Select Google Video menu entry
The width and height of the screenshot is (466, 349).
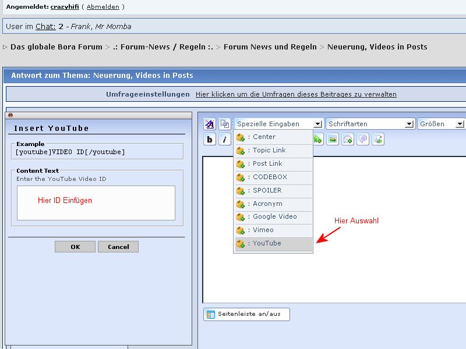tap(273, 216)
